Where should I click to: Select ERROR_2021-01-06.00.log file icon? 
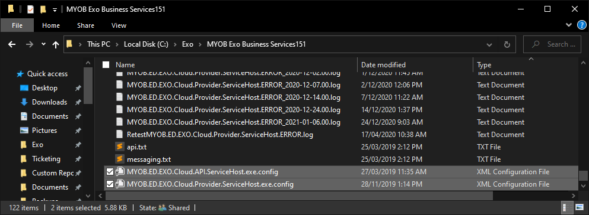click(x=119, y=122)
